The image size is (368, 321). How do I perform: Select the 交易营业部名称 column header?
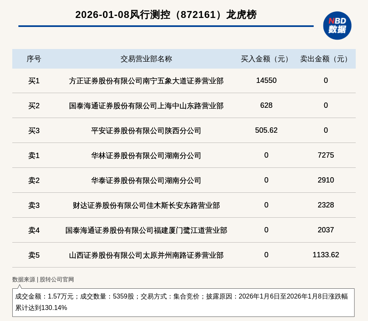pyautogui.click(x=146, y=59)
